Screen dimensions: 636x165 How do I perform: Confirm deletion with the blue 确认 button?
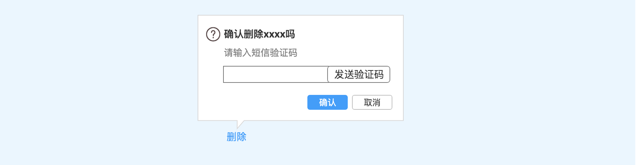328,102
